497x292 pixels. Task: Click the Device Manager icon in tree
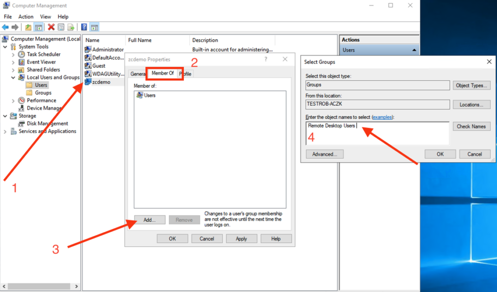(21, 108)
